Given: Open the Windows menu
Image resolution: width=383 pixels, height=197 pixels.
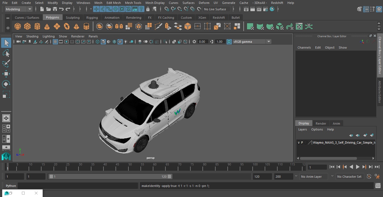Looking at the screenshot, I should coord(83,3).
